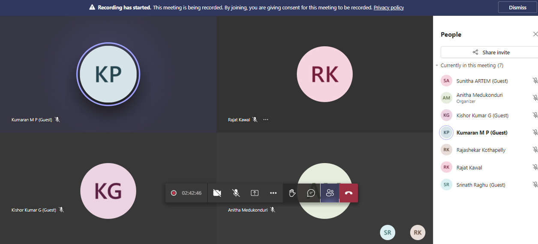Show conversation chat icon
The height and width of the screenshot is (244, 538).
[311, 193]
